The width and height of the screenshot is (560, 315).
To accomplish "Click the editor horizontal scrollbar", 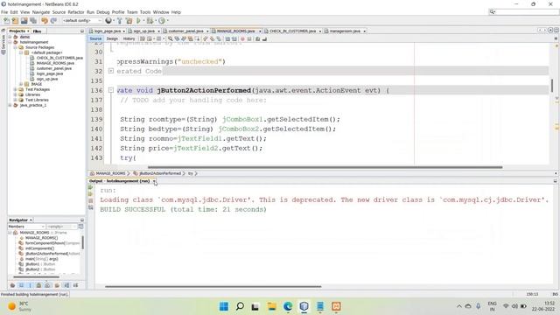I will pyautogui.click(x=325, y=167).
